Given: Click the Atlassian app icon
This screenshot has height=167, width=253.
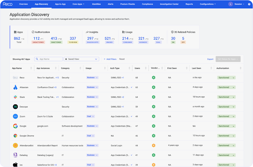Looking at the screenshot, I should tap(15, 87).
